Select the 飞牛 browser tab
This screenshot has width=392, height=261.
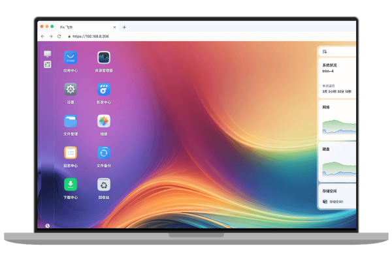coord(85,27)
